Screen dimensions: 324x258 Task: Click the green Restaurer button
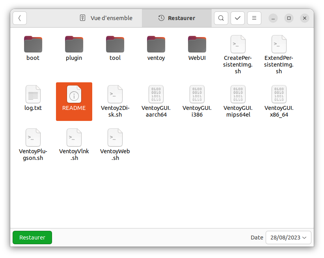[x=32, y=238]
